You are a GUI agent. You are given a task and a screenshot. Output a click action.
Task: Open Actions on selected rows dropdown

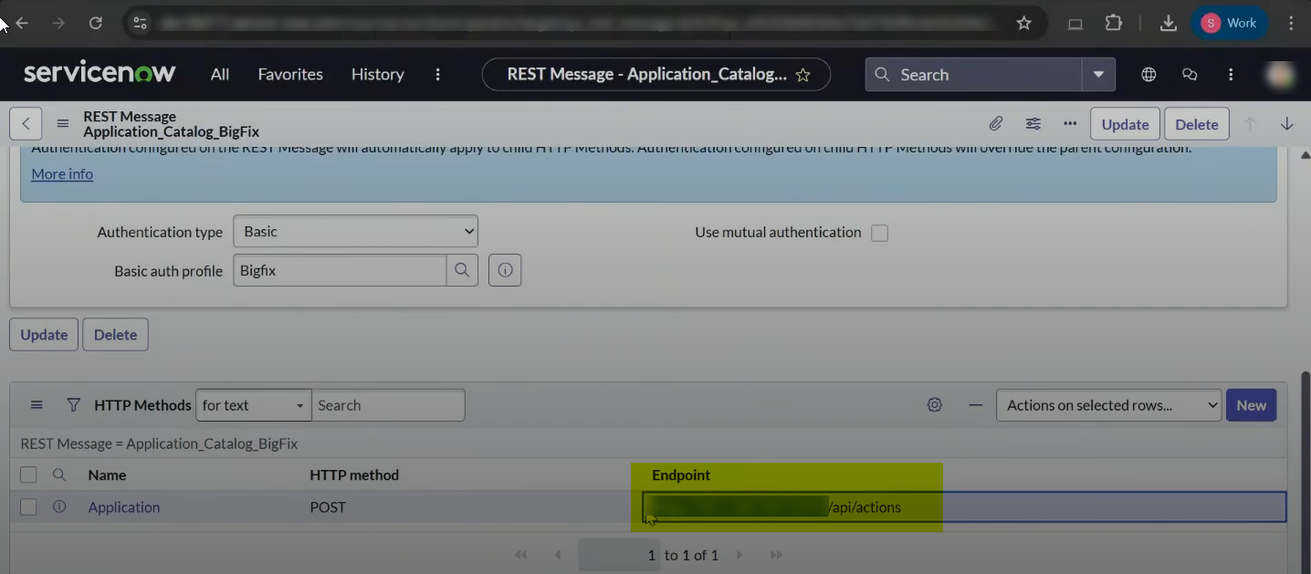tap(1108, 405)
